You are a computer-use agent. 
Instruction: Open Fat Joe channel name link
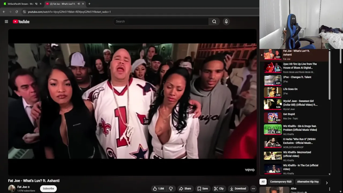pos(22,187)
